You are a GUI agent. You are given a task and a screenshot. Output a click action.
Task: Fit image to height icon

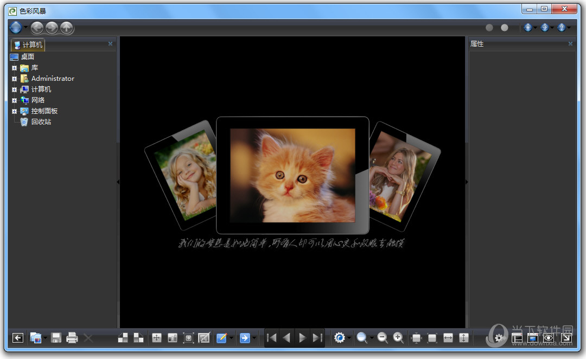pyautogui.click(x=464, y=338)
